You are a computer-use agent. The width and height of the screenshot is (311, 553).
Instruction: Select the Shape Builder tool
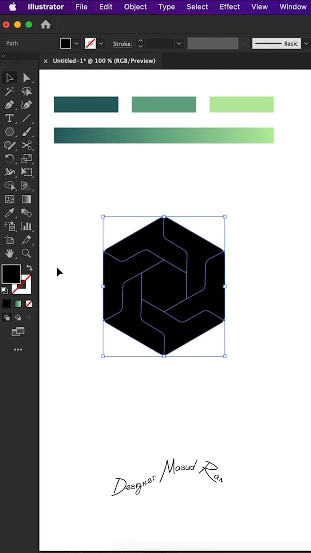point(10,186)
